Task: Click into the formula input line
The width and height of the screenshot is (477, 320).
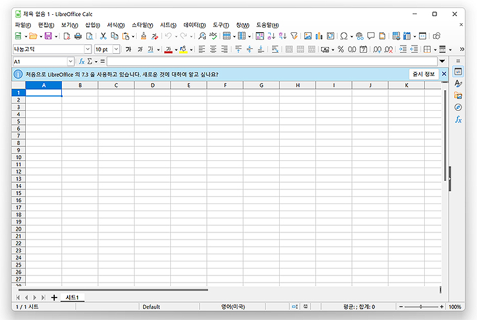Action: pyautogui.click(x=272, y=61)
